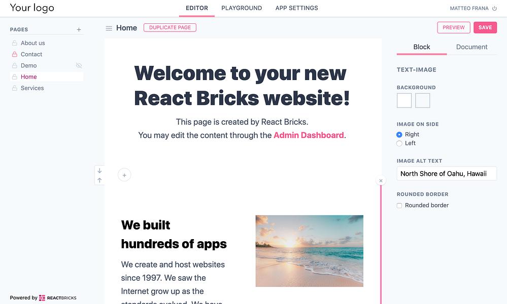The image size is (507, 304).
Task: Open the Demo page
Action: tap(29, 65)
